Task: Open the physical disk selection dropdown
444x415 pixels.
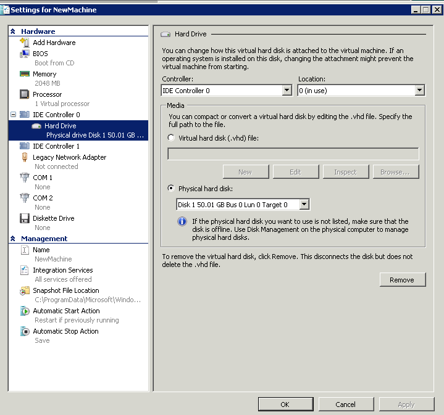Action: [304, 204]
